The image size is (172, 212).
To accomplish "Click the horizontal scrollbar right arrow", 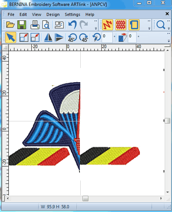I will coord(161,199).
